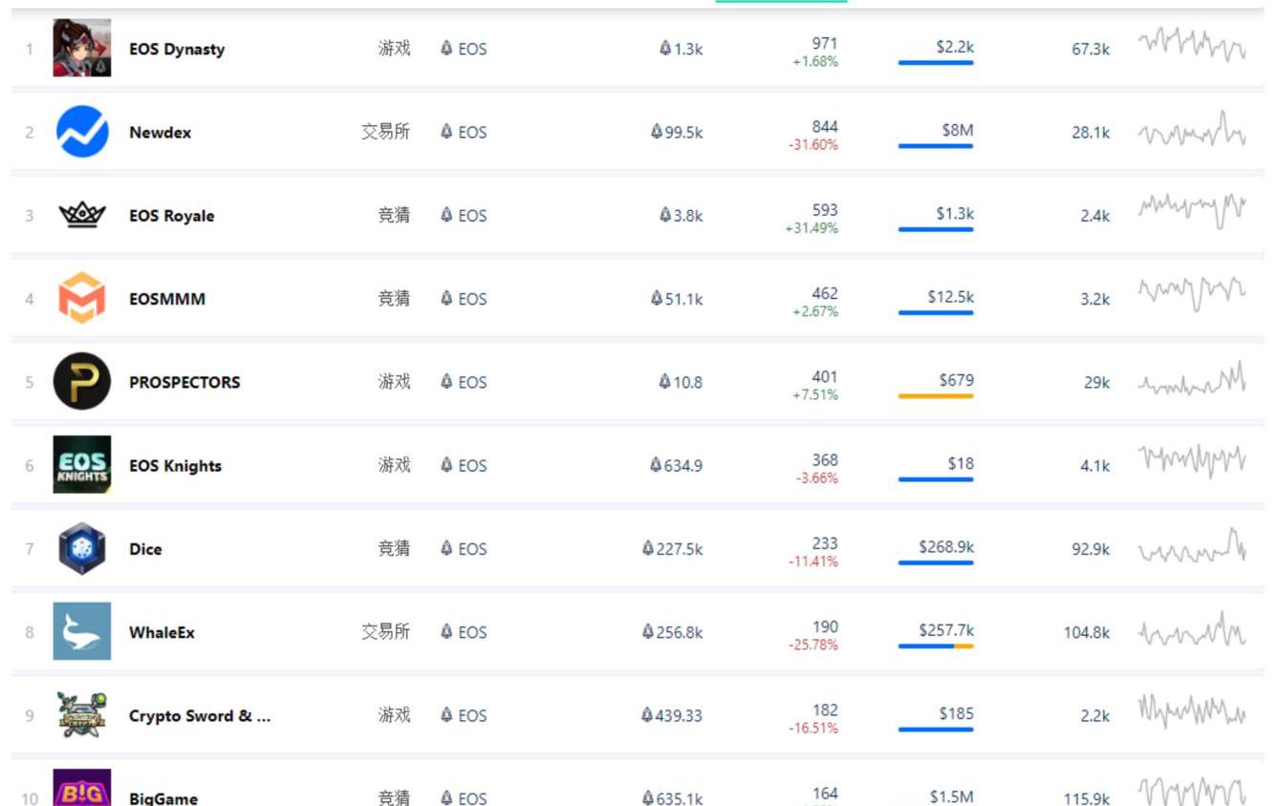
Task: Select the 交易所 category label for Newdex
Action: 385,132
